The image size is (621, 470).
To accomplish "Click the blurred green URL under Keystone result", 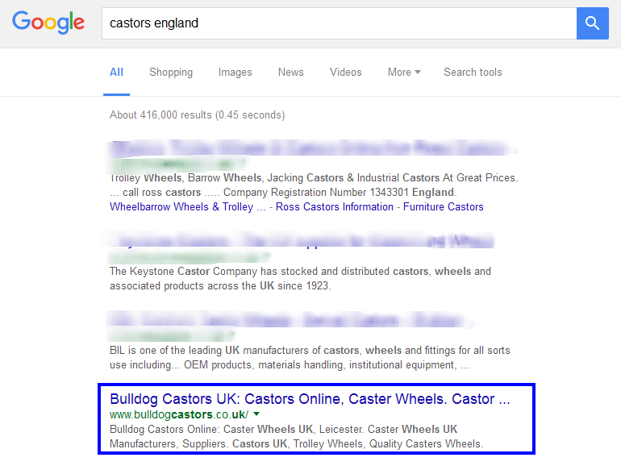I will tap(190, 257).
